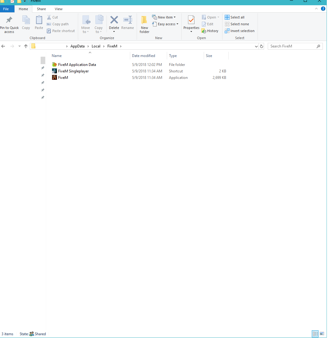Switch to the Share tab
The width and height of the screenshot is (329, 338).
[41, 9]
